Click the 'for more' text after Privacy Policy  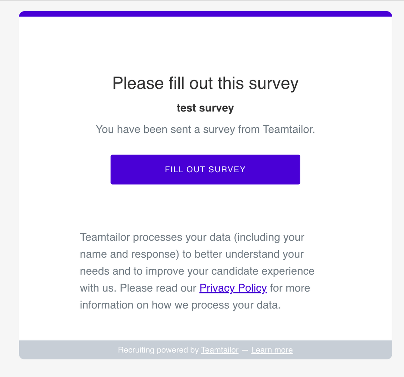(x=290, y=288)
